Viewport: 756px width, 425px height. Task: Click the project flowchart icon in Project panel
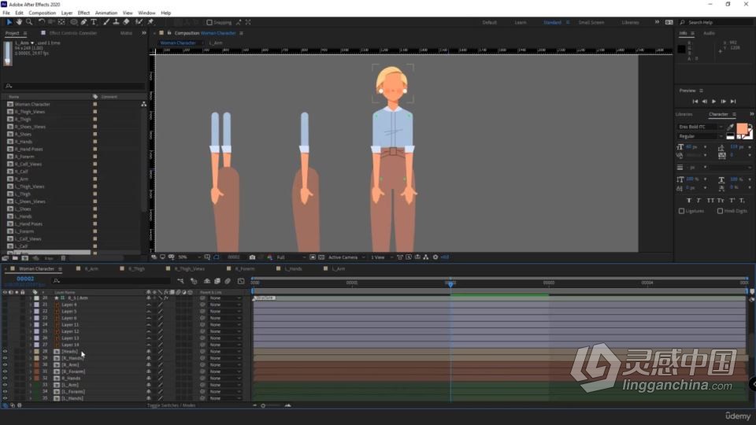143,104
